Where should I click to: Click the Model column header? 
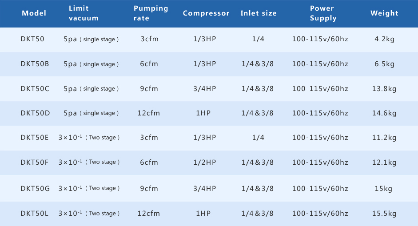point(34,13)
